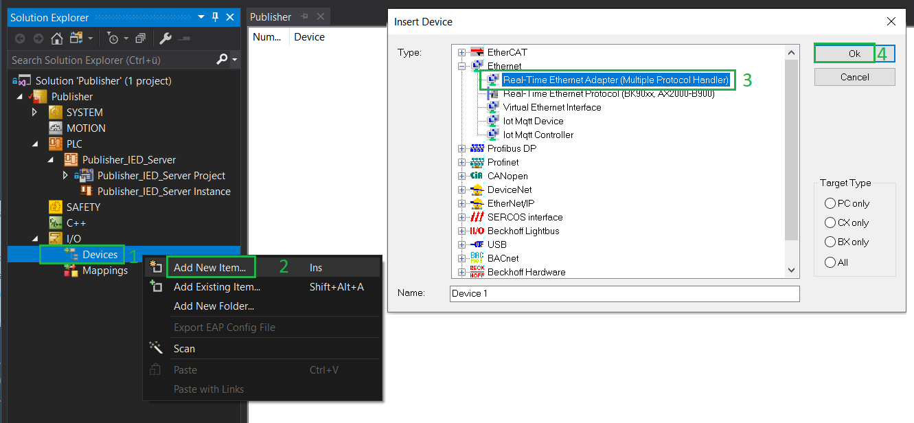914x423 pixels.
Task: Select the All target type radio button
Action: coord(830,262)
